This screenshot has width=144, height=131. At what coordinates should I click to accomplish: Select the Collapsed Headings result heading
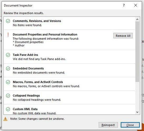tap(26, 96)
